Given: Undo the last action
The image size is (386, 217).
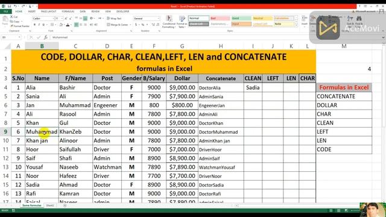Looking at the screenshot, I should [x=15, y=7].
